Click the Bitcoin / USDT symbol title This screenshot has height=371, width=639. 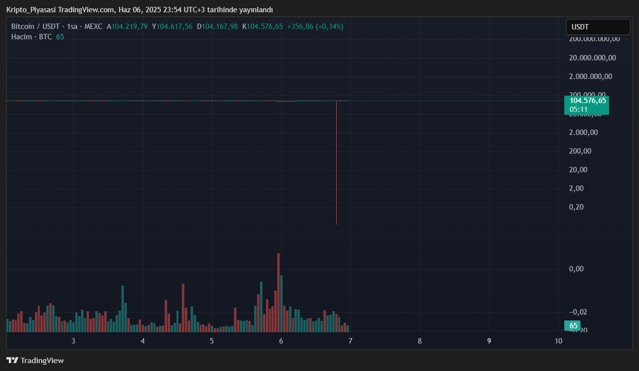[35, 26]
